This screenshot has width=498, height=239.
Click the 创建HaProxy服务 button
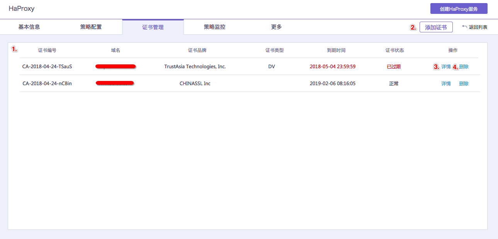459,8
